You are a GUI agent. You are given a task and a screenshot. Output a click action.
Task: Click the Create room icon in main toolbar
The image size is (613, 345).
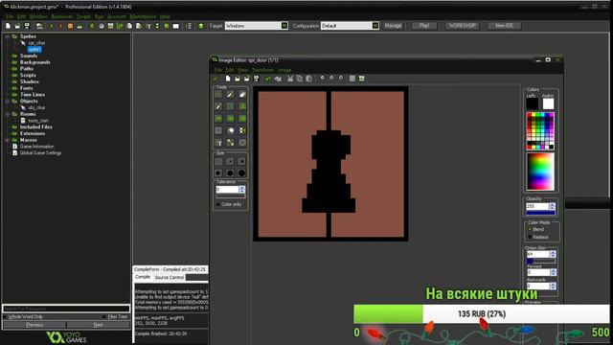pyautogui.click(x=176, y=26)
